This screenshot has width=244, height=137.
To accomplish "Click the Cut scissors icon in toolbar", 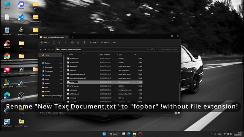I will point(54,43).
